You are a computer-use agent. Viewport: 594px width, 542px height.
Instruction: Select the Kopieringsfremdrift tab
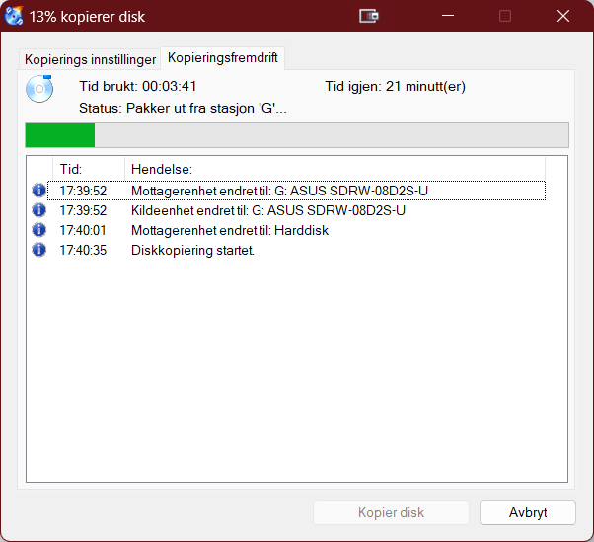click(x=223, y=58)
